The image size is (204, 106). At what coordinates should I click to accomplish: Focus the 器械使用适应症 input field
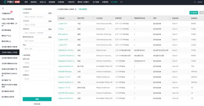tap(37, 41)
